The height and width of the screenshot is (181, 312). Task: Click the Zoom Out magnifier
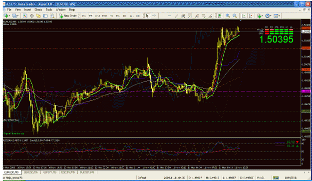235,15
